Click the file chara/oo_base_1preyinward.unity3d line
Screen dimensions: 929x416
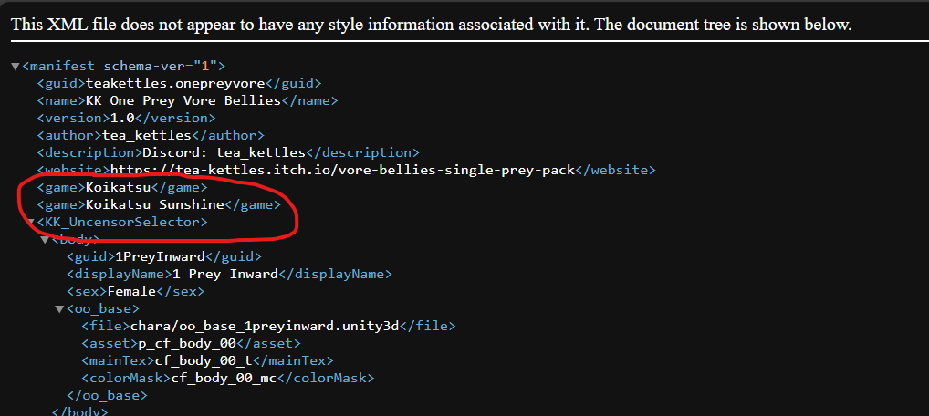click(x=268, y=326)
